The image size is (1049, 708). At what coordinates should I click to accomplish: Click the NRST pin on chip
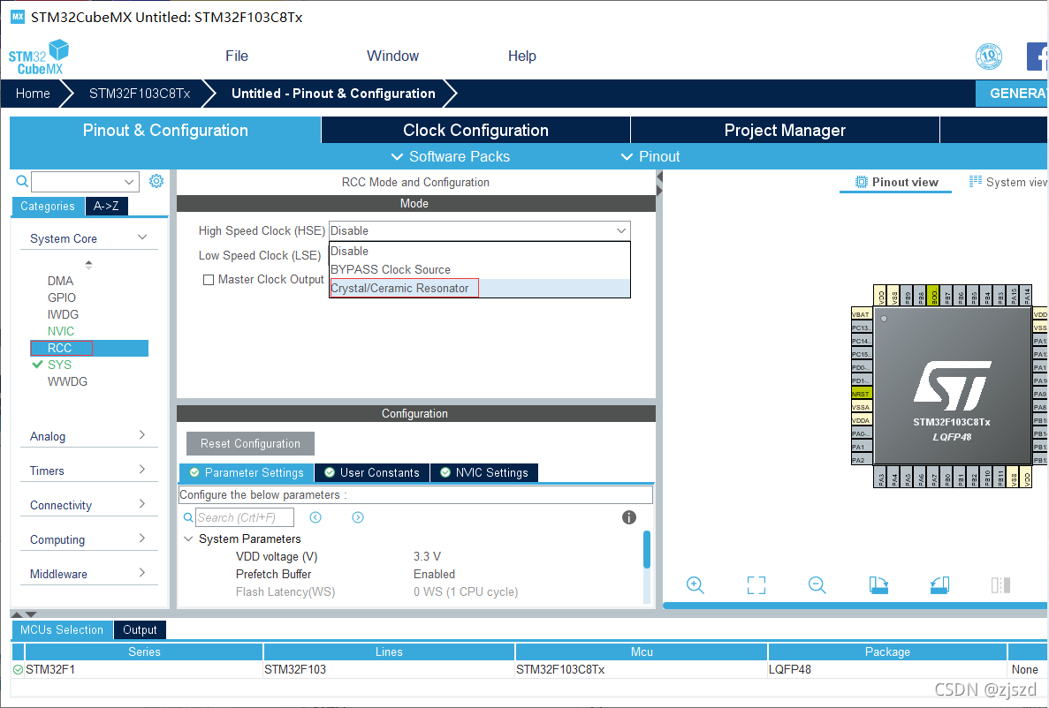(x=861, y=394)
